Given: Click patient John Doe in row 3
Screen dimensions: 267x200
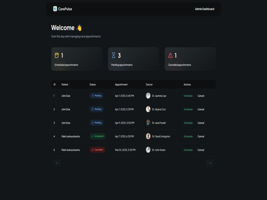Looking at the screenshot, I should [66, 123].
